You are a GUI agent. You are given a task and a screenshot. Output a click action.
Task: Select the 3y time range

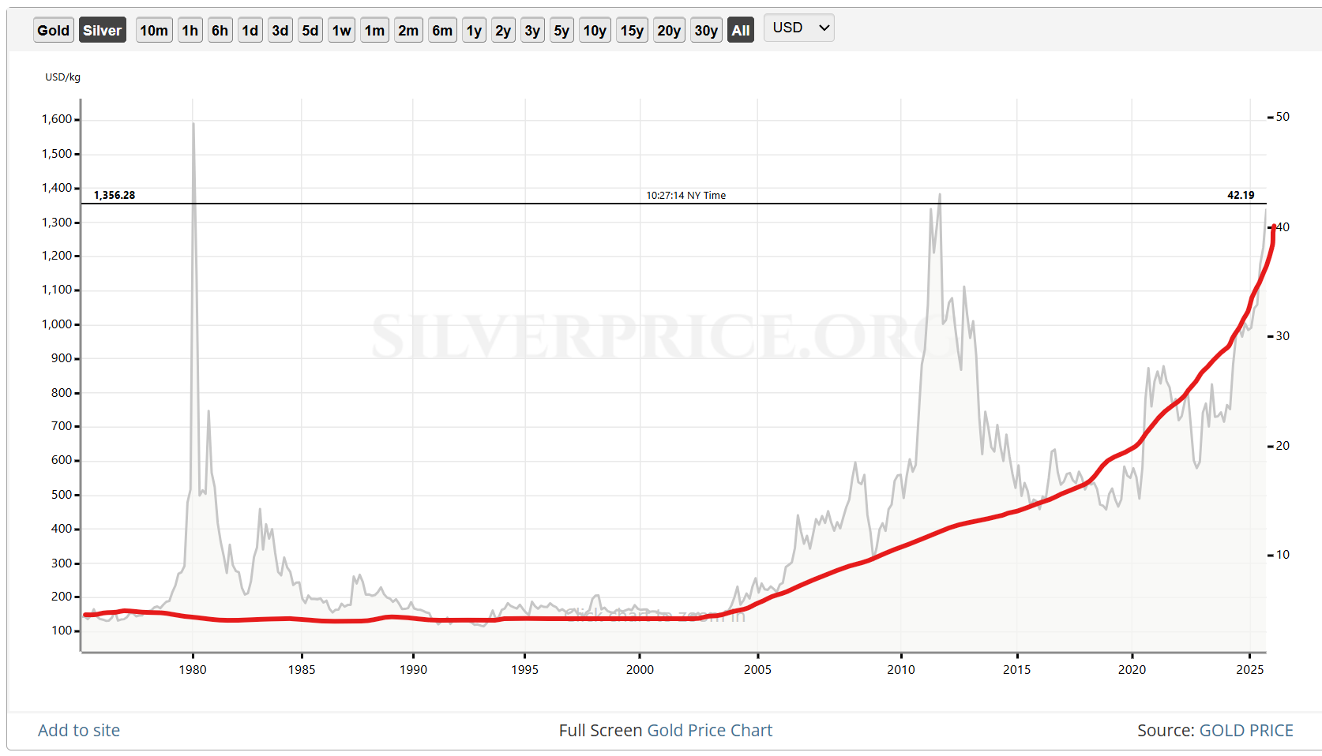click(x=532, y=30)
